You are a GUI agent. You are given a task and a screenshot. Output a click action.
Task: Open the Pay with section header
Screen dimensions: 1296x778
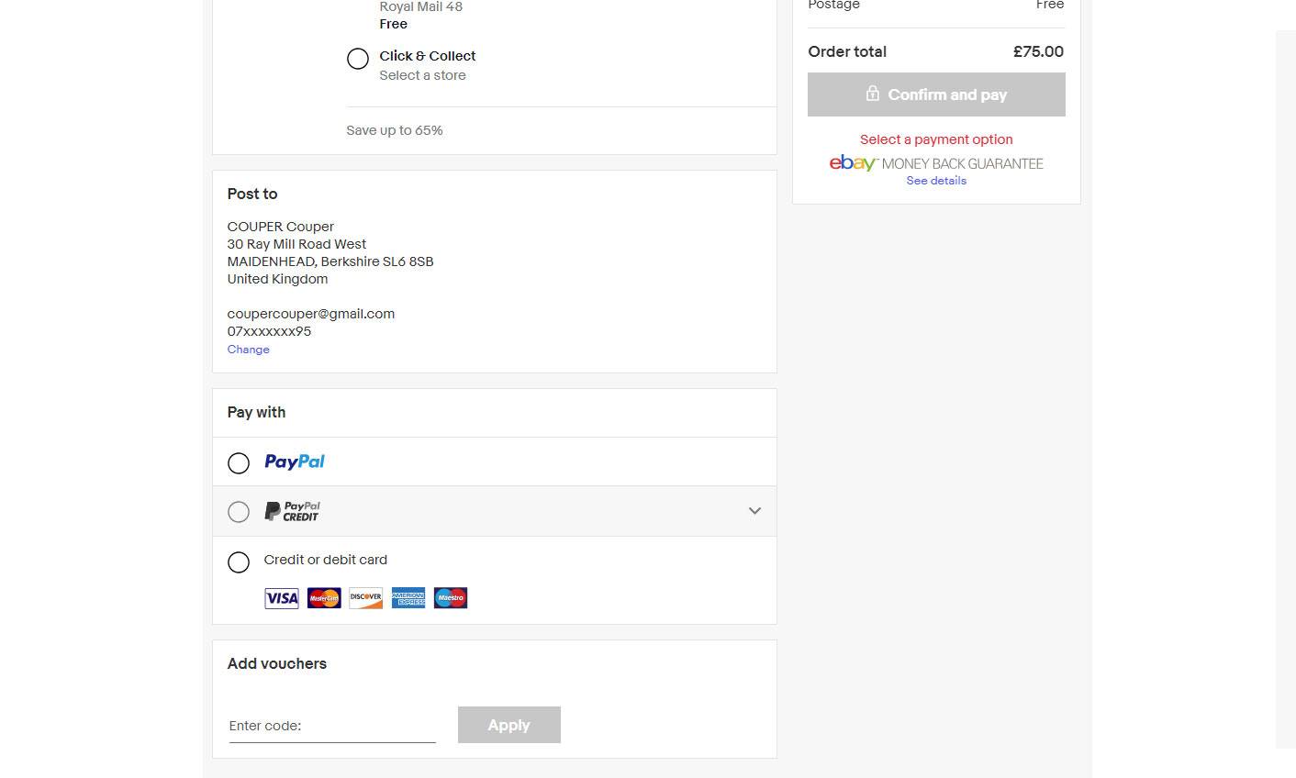click(x=256, y=412)
